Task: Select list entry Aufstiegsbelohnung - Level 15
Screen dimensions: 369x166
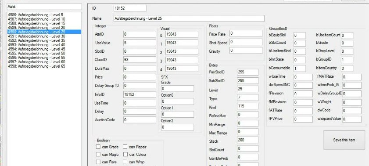Action: coord(44,23)
